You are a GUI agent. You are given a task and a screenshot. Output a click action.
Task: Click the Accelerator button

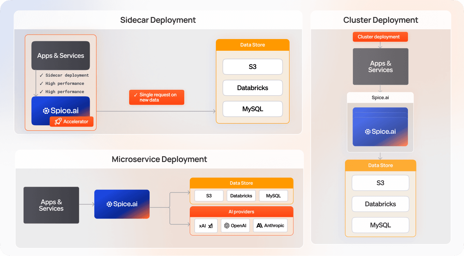click(71, 122)
